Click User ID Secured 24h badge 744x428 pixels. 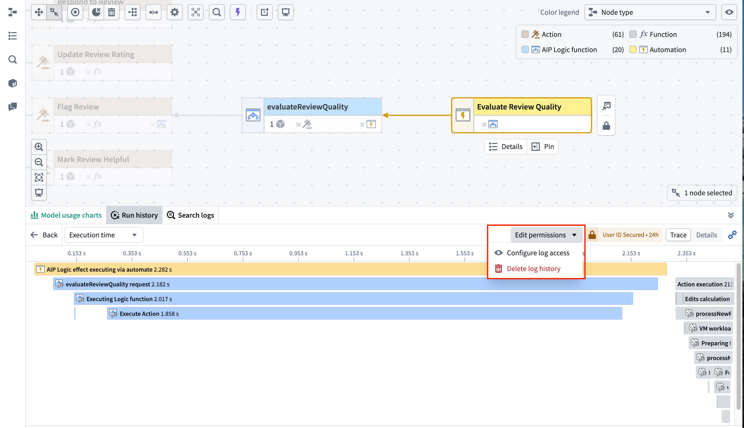[625, 235]
